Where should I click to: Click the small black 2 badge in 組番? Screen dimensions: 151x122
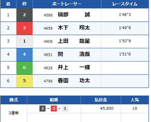(x=42, y=108)
